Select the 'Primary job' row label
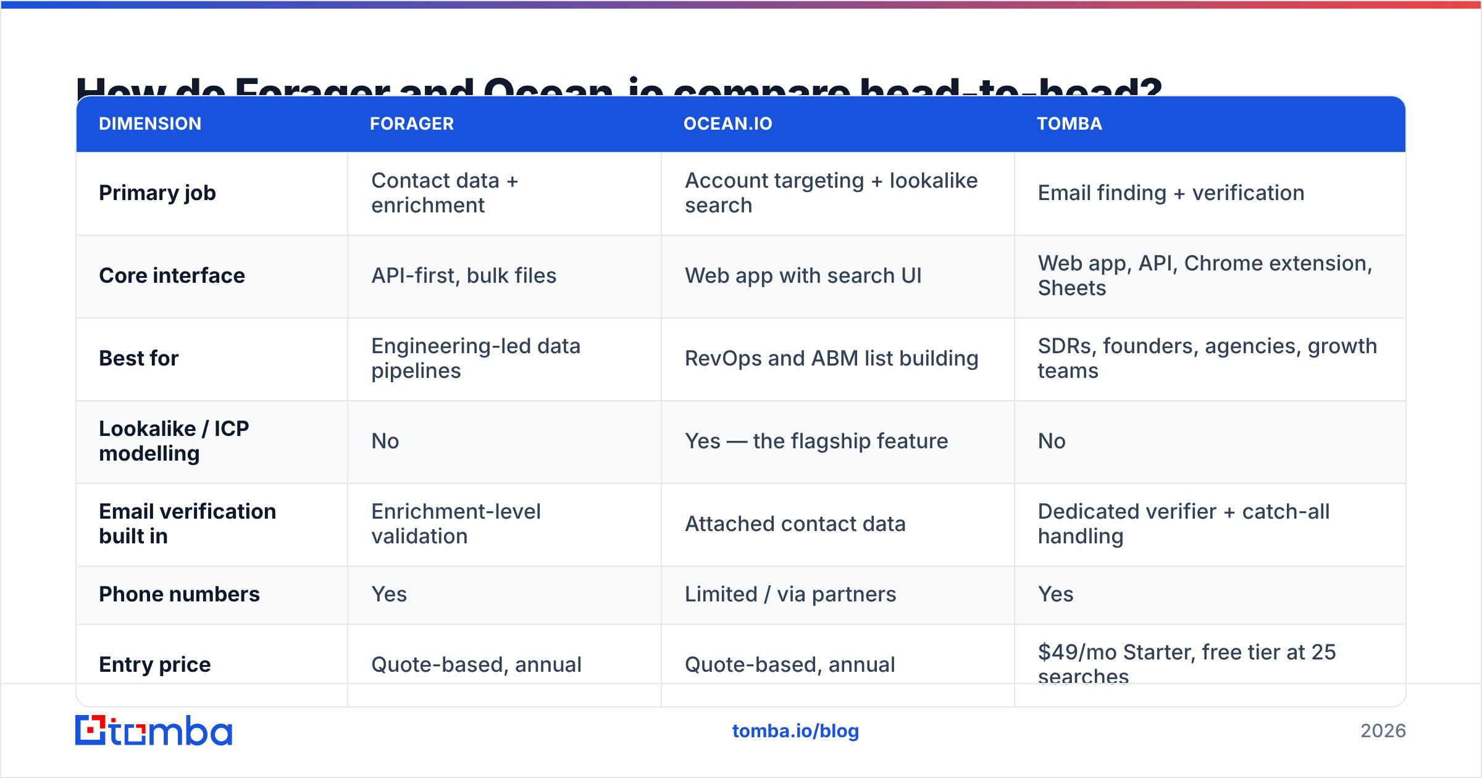Viewport: 1482px width, 778px height. [157, 193]
